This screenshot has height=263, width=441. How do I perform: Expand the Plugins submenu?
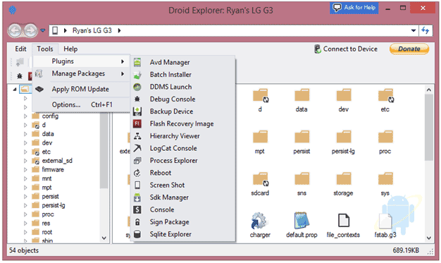tap(81, 61)
